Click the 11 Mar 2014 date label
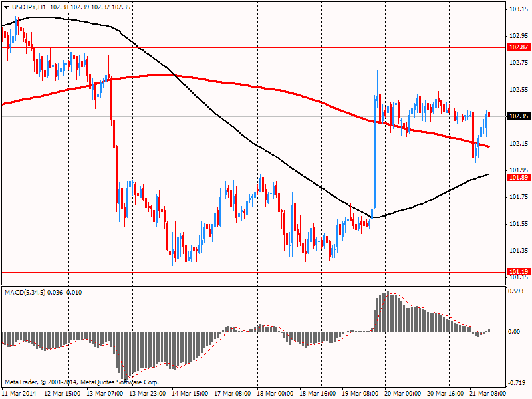 click(x=20, y=394)
